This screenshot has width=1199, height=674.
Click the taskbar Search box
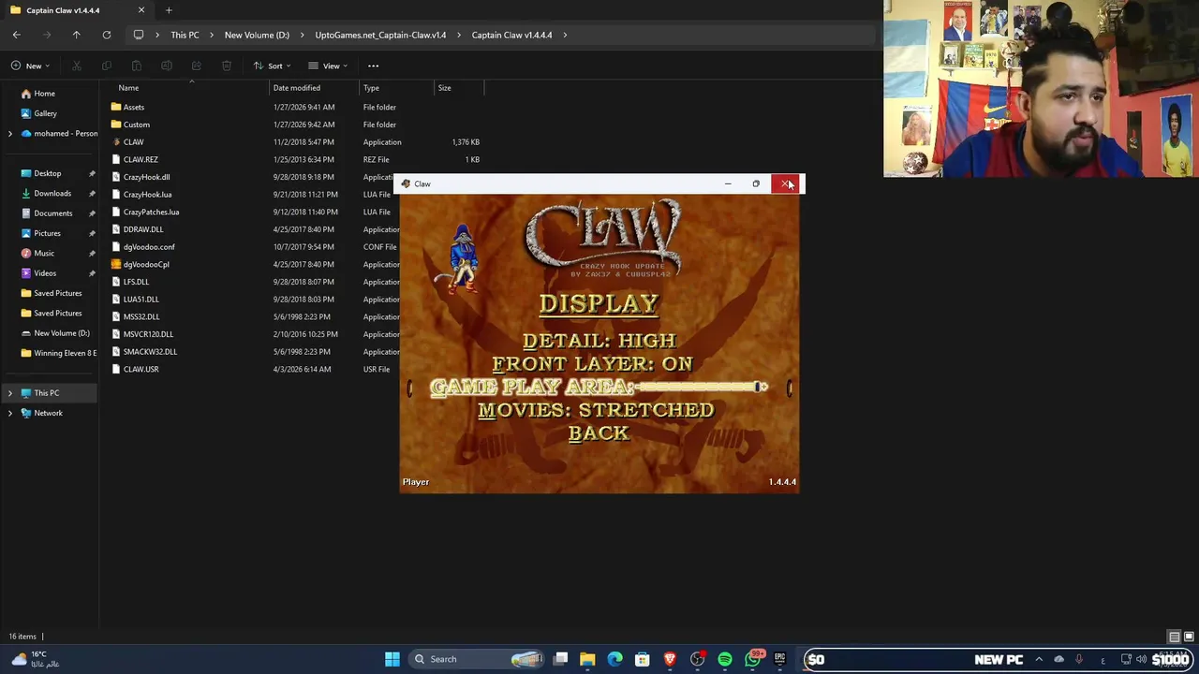coord(478,659)
